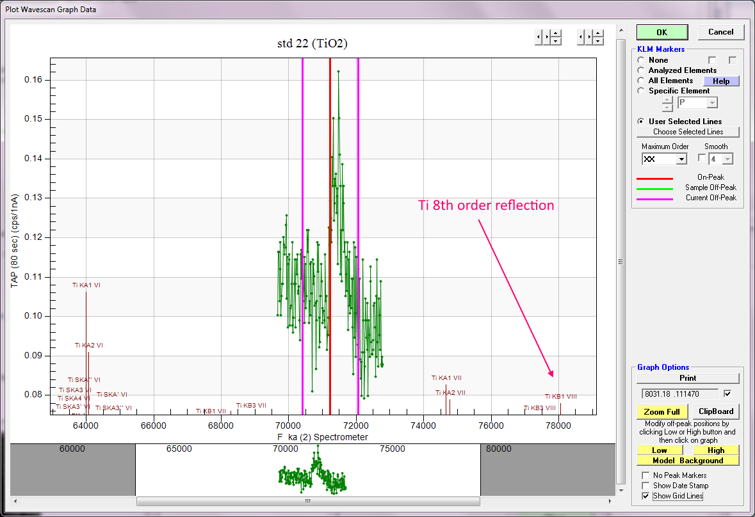This screenshot has width=755, height=517.
Task: Enable the No Peak Markers checkbox
Action: click(x=645, y=475)
